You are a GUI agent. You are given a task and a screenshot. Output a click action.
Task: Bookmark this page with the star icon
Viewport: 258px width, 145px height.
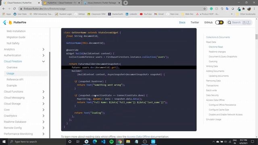204,9
